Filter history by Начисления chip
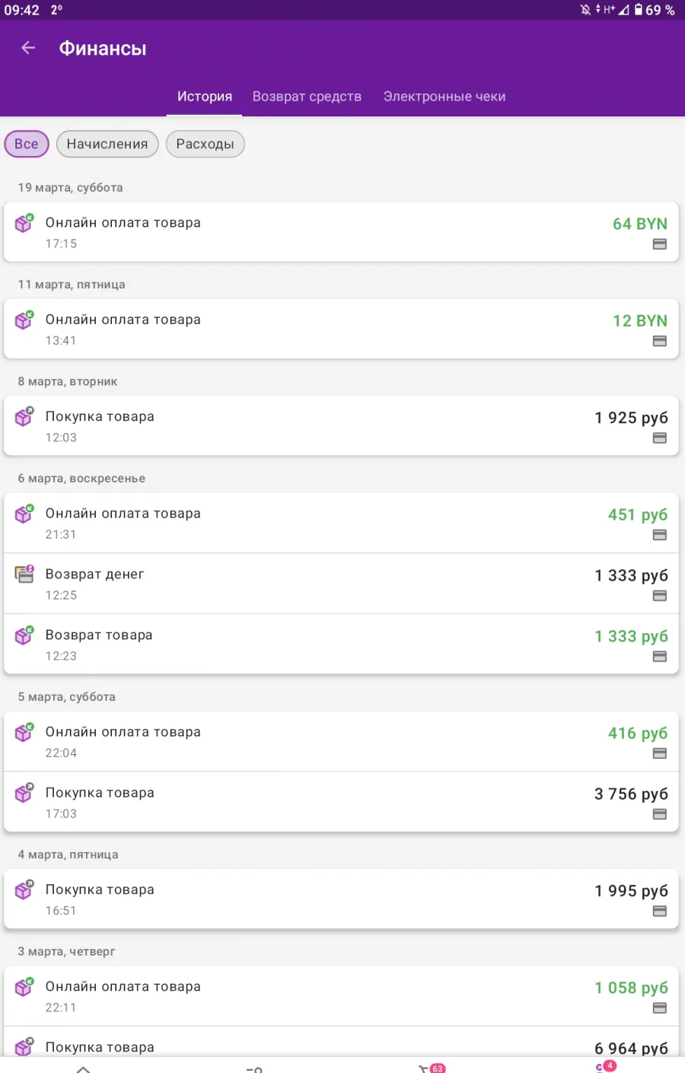The image size is (685, 1073). [x=107, y=144]
